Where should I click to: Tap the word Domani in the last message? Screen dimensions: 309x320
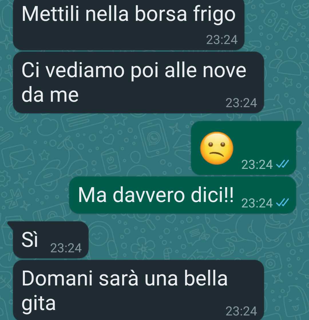point(57,278)
